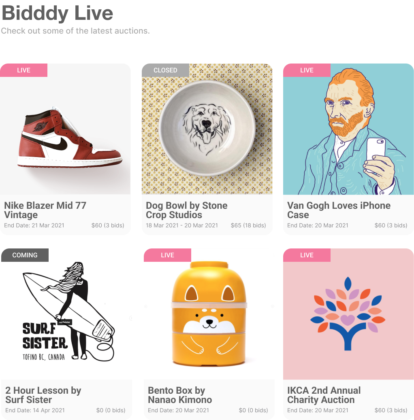The image size is (414, 420).
Task: Click the LIVE badge on Van Gogh card
Action: pos(307,70)
